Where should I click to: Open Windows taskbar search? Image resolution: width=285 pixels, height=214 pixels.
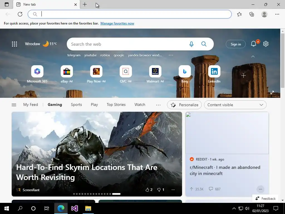click(20, 208)
